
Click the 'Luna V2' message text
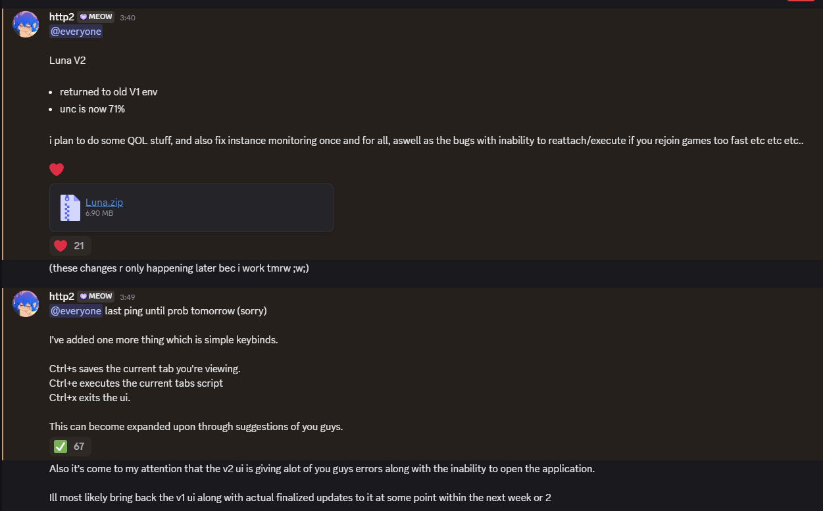coord(68,61)
